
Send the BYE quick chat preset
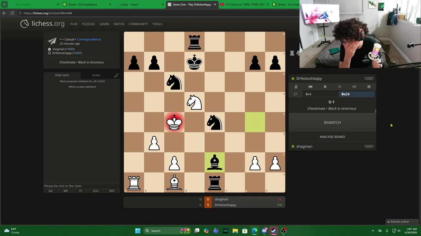(x=112, y=191)
